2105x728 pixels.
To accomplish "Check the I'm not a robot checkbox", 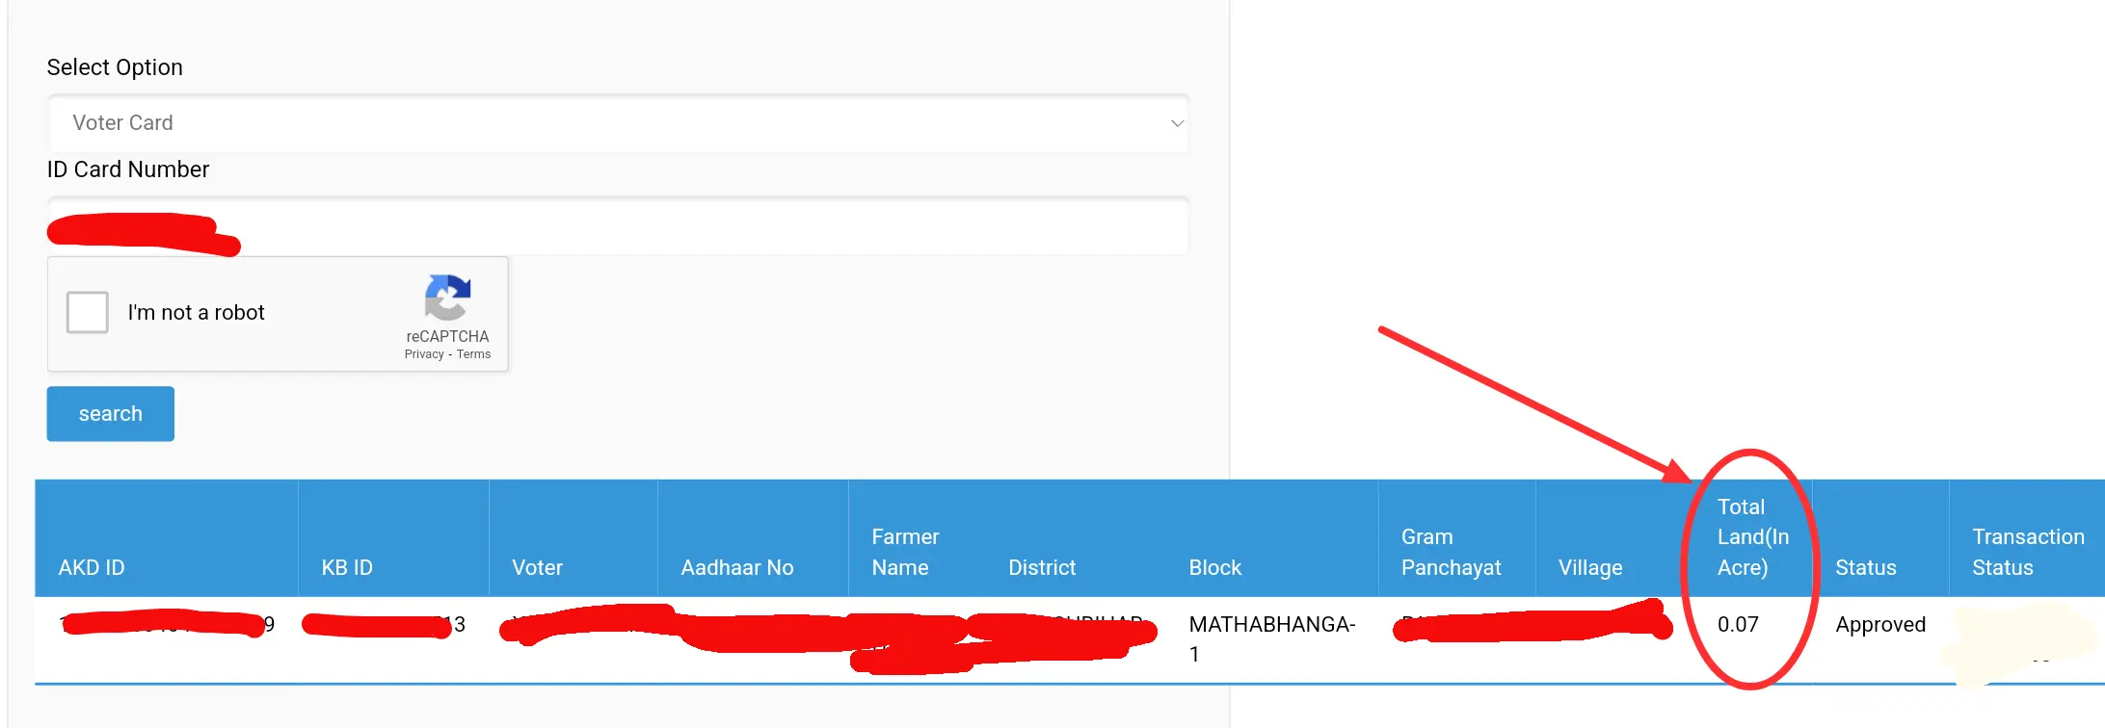I will tap(88, 312).
